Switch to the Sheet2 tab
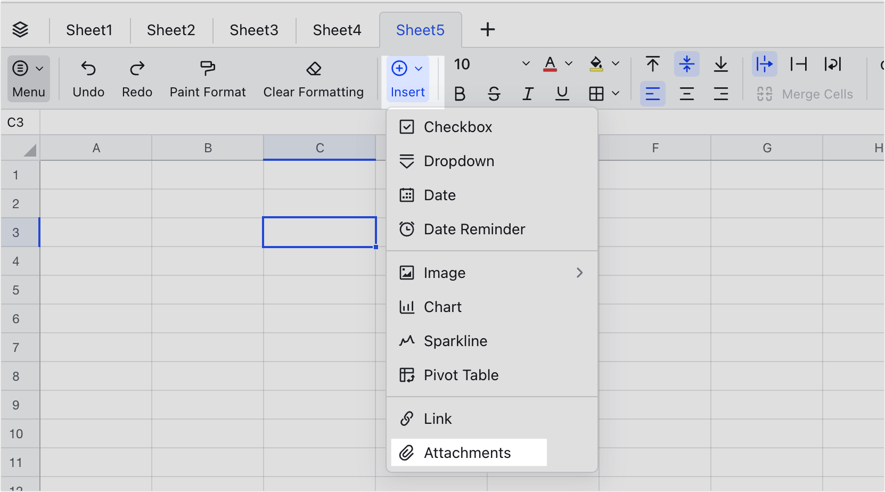 click(171, 30)
